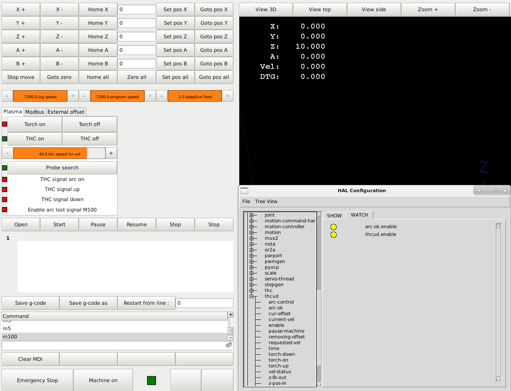Select the Plasma tab
Viewport: 511px width, 391px height.
(x=13, y=111)
